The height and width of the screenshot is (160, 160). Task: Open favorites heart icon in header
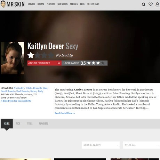tap(151, 4)
